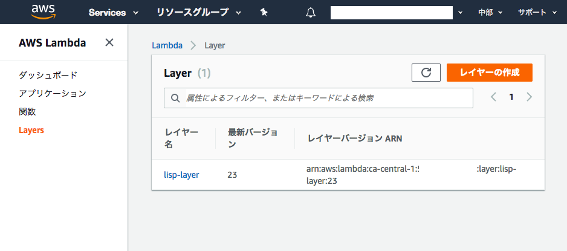Go to ダッシュボード in sidebar
The height and width of the screenshot is (251, 567).
click(x=48, y=75)
